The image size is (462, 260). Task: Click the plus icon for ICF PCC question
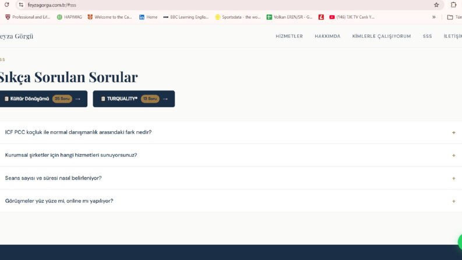tap(454, 133)
